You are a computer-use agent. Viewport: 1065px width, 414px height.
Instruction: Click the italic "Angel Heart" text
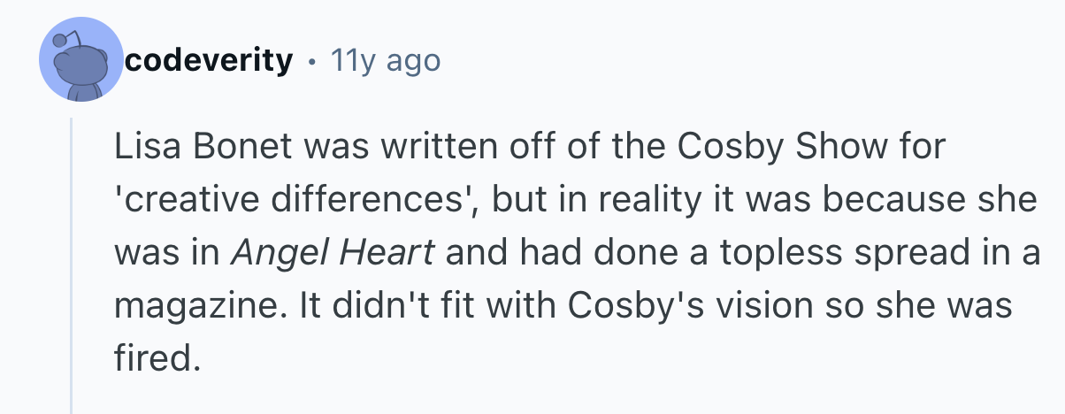(x=333, y=252)
